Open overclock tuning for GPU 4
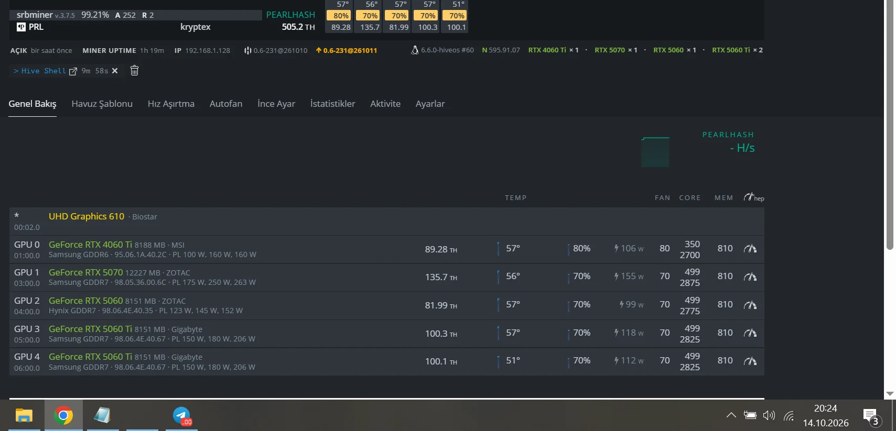The width and height of the screenshot is (896, 431). tap(750, 361)
